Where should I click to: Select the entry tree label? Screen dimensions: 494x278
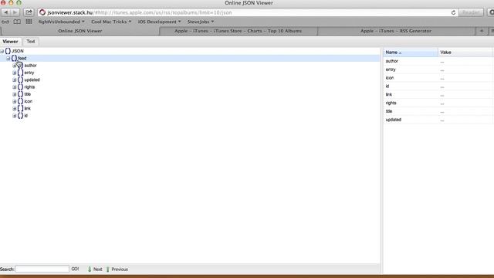29,73
